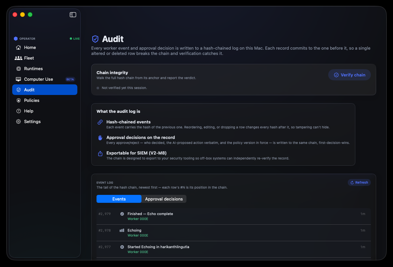
Task: Click the Computer Use monitor icon
Action: click(18, 79)
